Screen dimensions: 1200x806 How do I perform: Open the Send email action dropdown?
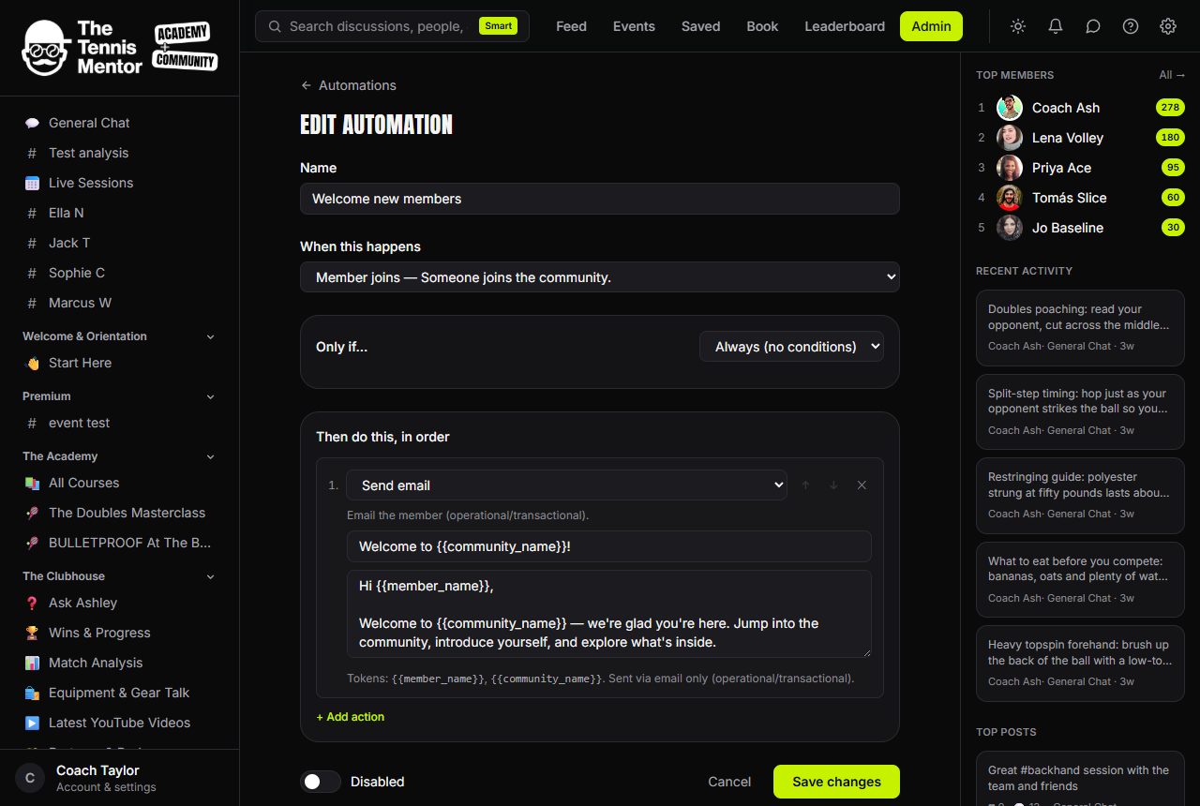pyautogui.click(x=566, y=485)
